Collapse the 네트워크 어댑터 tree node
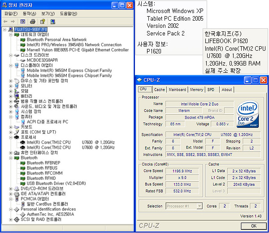Screen dimensions: 269x233 pos(11,35)
